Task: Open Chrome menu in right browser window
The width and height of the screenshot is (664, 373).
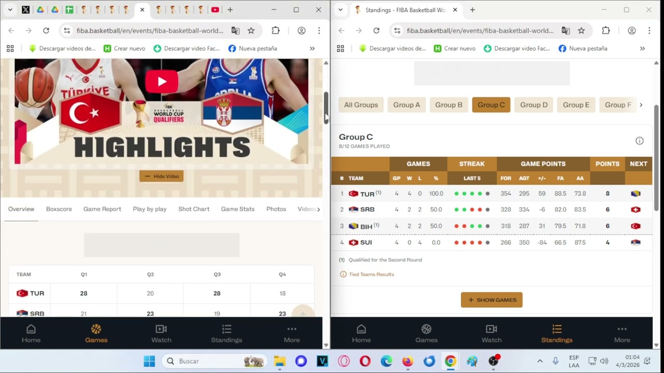Action: point(649,31)
